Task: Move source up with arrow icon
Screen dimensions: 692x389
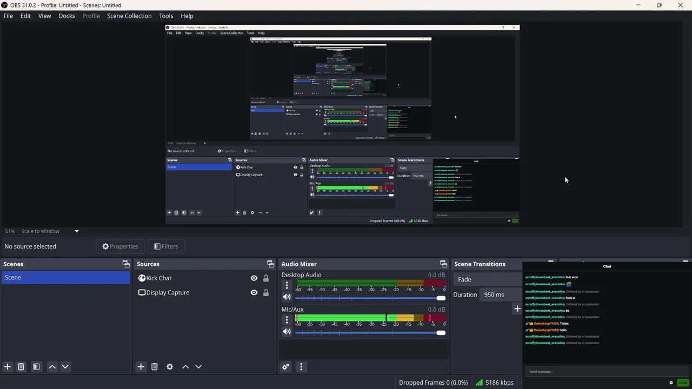Action: [x=185, y=367]
